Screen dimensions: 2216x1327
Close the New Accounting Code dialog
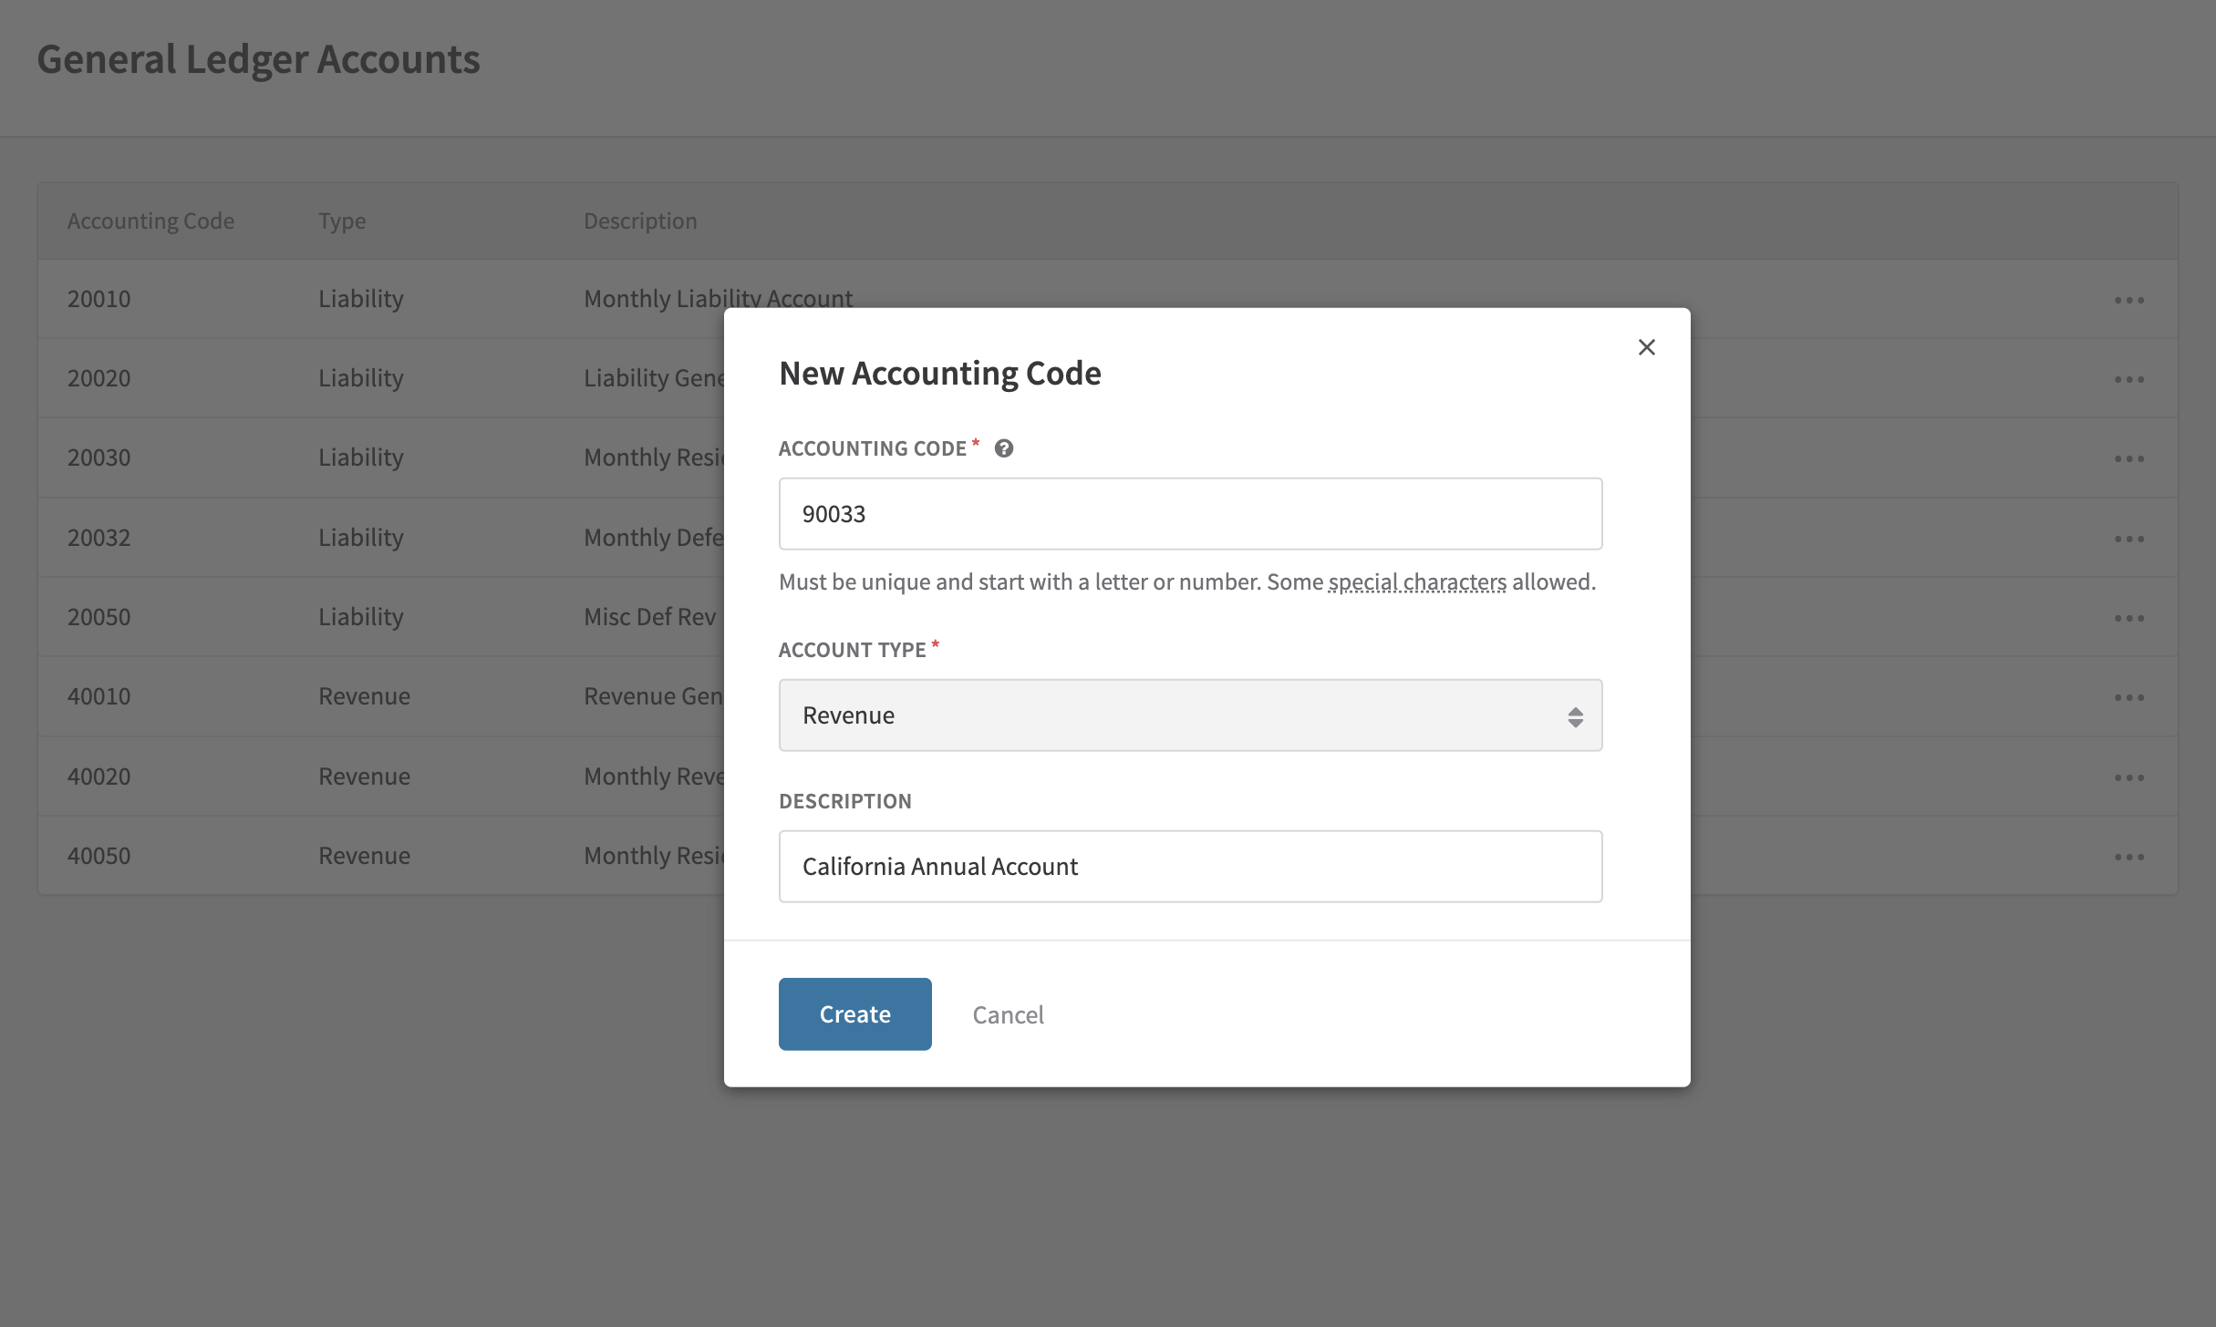[x=1646, y=347]
